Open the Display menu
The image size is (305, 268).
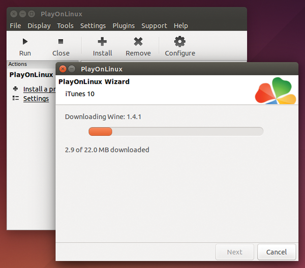(39, 25)
